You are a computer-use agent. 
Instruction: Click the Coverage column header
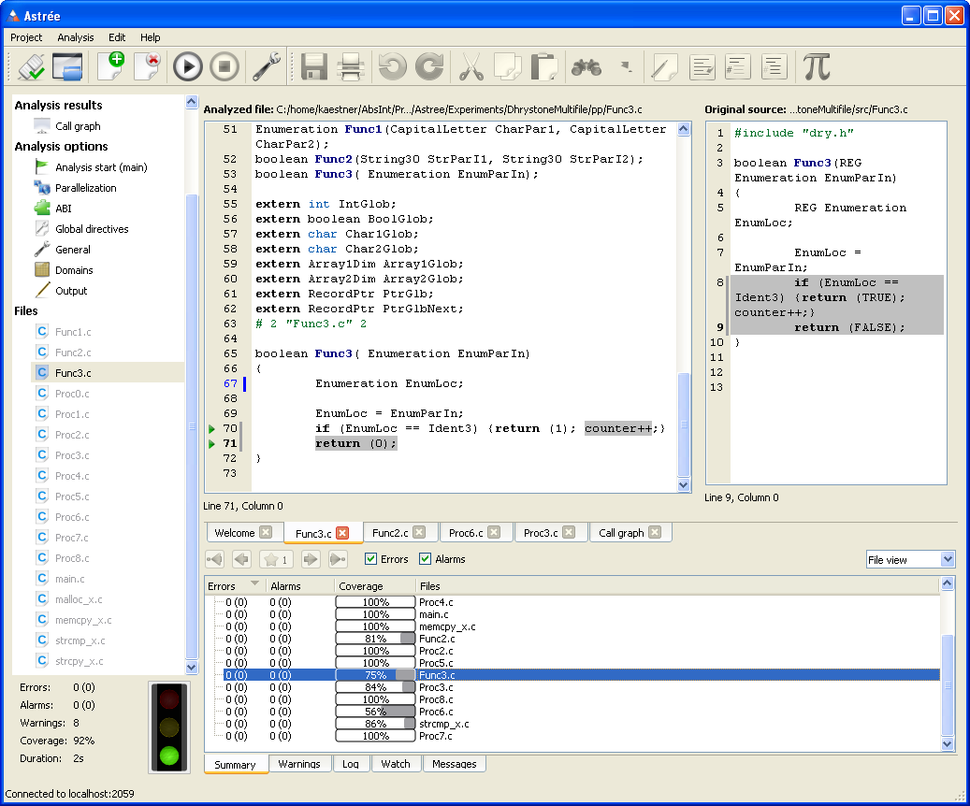(374, 585)
